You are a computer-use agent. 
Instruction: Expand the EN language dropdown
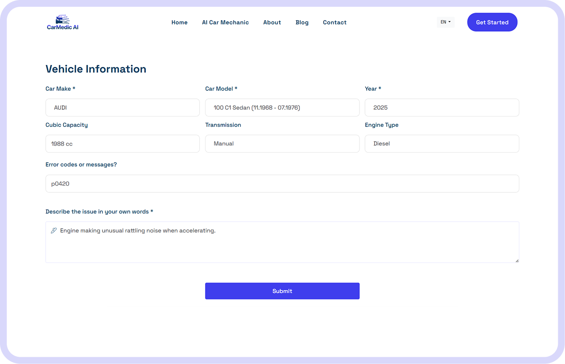click(445, 22)
